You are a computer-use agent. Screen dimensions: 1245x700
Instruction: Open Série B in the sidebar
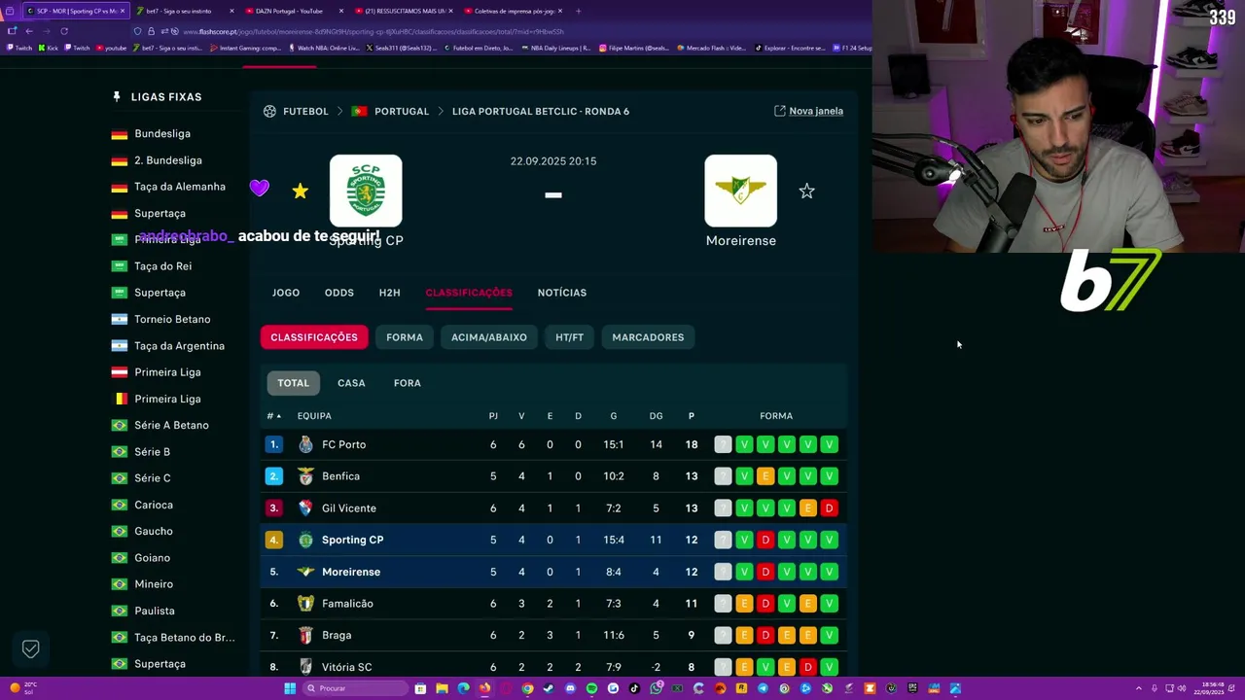click(x=152, y=452)
